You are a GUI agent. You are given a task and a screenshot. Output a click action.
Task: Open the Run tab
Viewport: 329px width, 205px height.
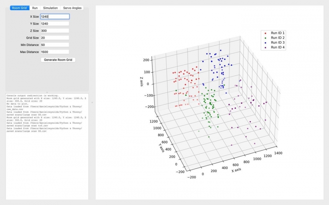pos(35,8)
